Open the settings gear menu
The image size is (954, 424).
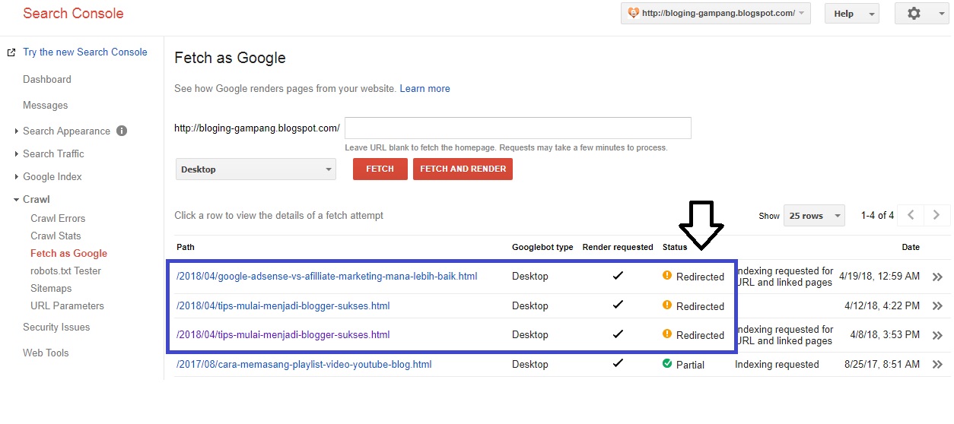point(921,14)
